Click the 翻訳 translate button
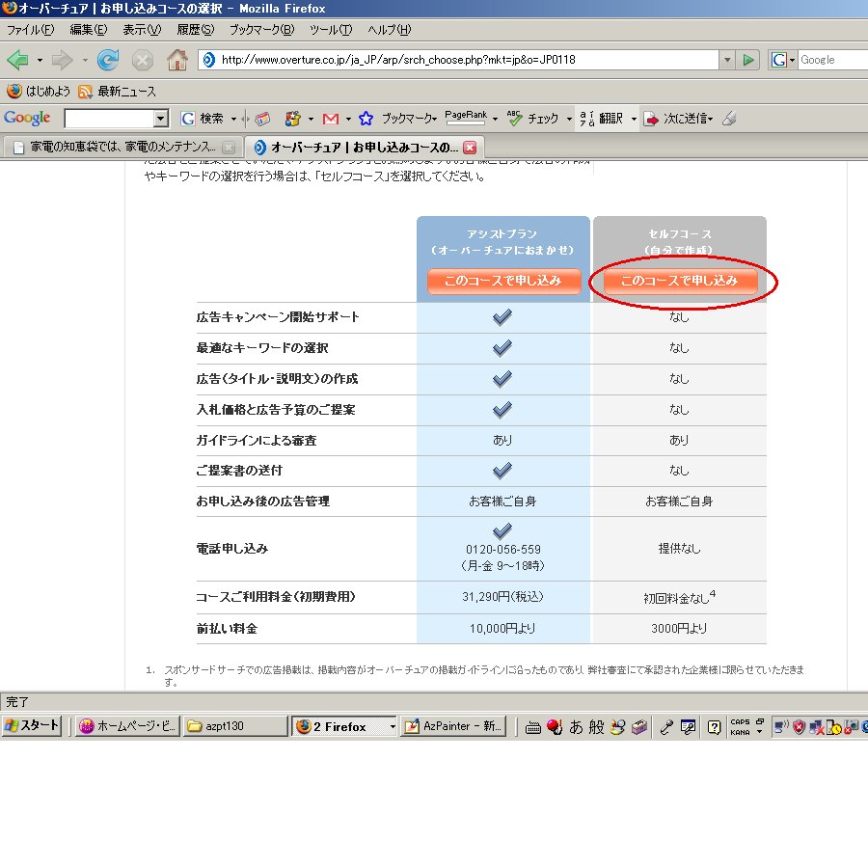This screenshot has width=868, height=868. [x=601, y=119]
